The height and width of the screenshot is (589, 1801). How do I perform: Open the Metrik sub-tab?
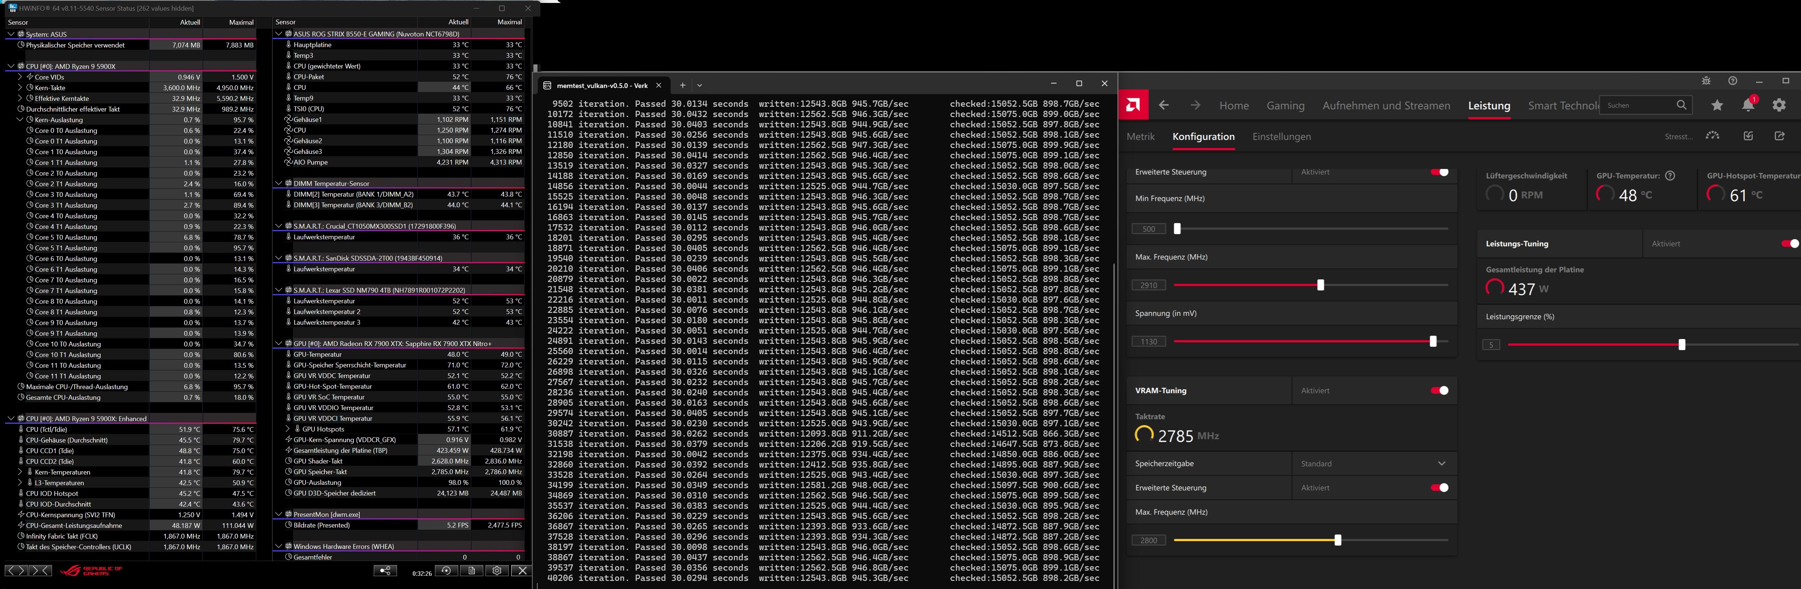click(x=1140, y=137)
